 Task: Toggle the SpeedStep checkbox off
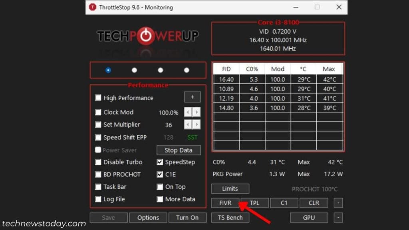coord(160,162)
